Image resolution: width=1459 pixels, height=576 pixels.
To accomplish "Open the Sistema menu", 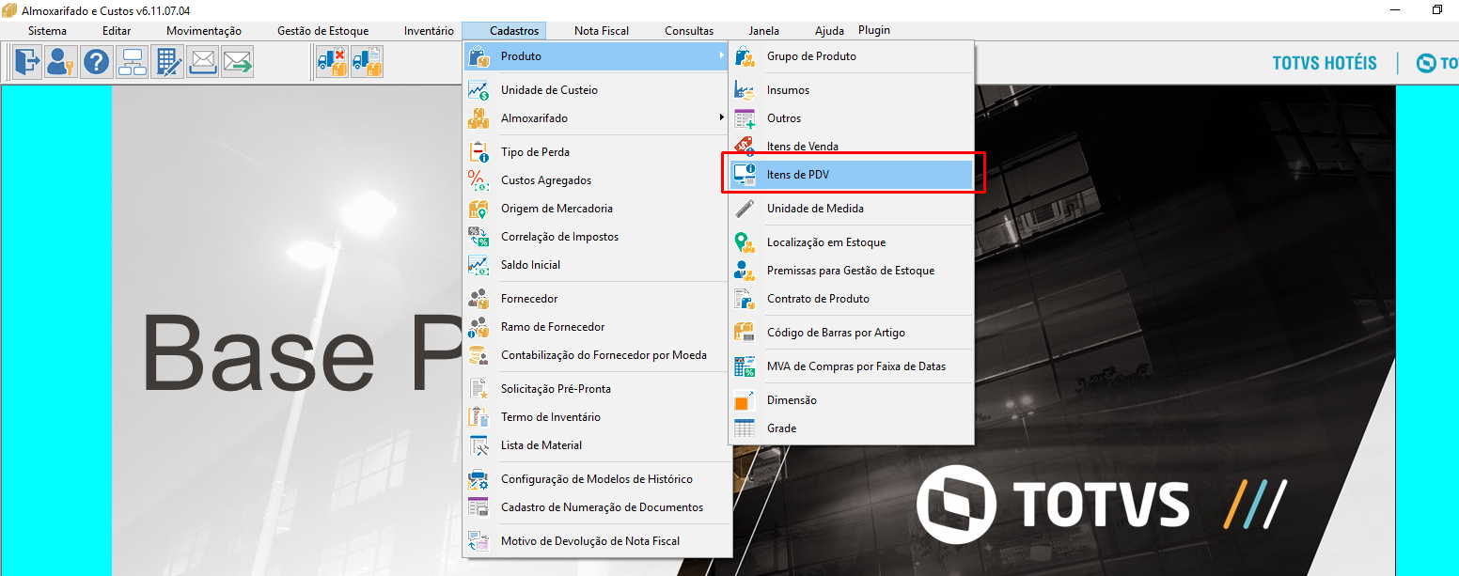I will [x=47, y=31].
